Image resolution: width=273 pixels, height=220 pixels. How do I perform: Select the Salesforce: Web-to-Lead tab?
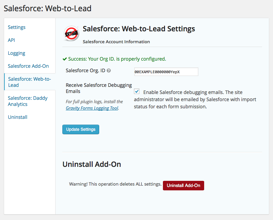tap(29, 82)
